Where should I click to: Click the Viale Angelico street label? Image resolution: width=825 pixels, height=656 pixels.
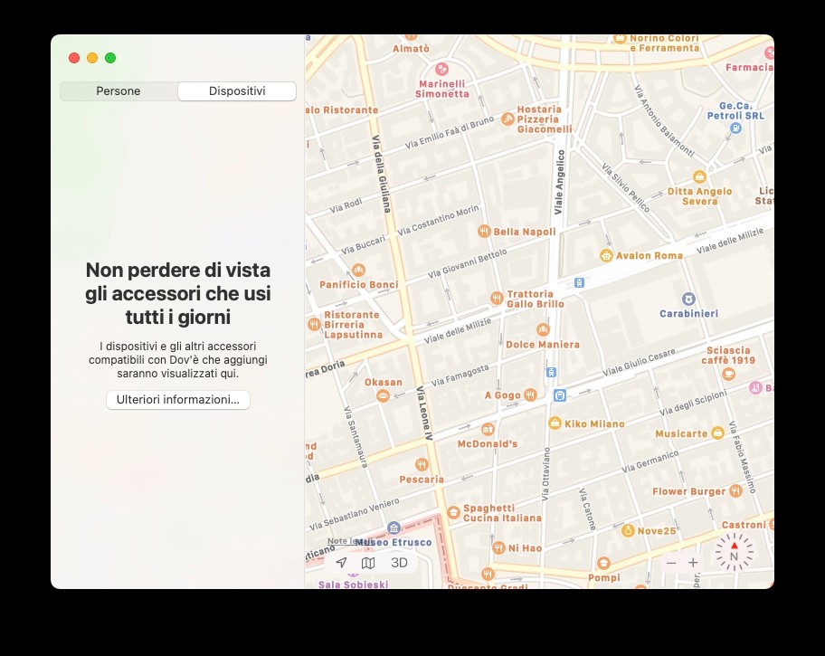point(559,182)
